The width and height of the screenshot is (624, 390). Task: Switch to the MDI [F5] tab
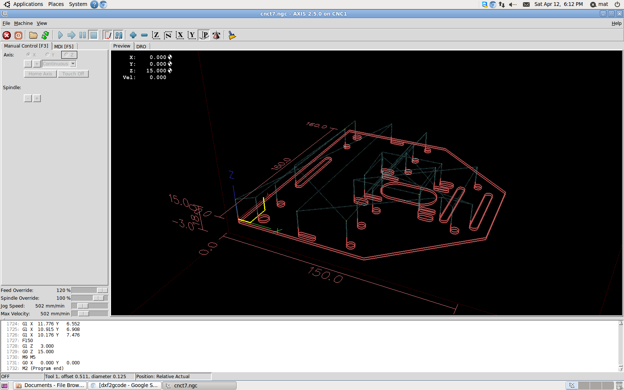[64, 46]
